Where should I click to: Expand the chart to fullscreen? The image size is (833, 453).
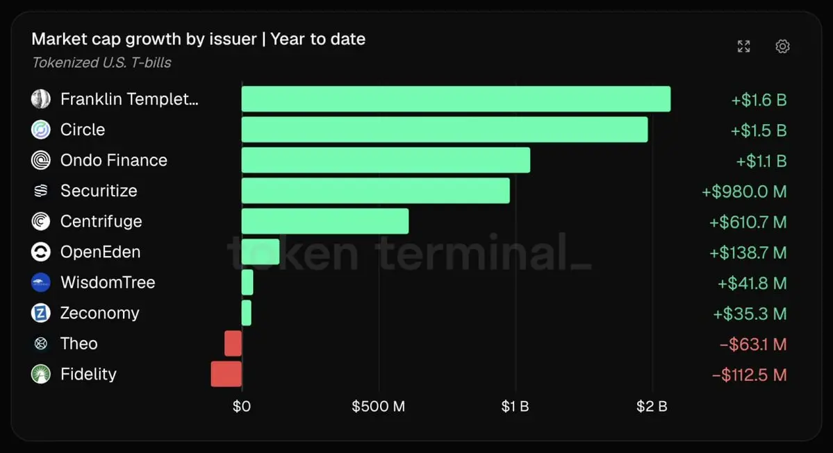pos(744,46)
